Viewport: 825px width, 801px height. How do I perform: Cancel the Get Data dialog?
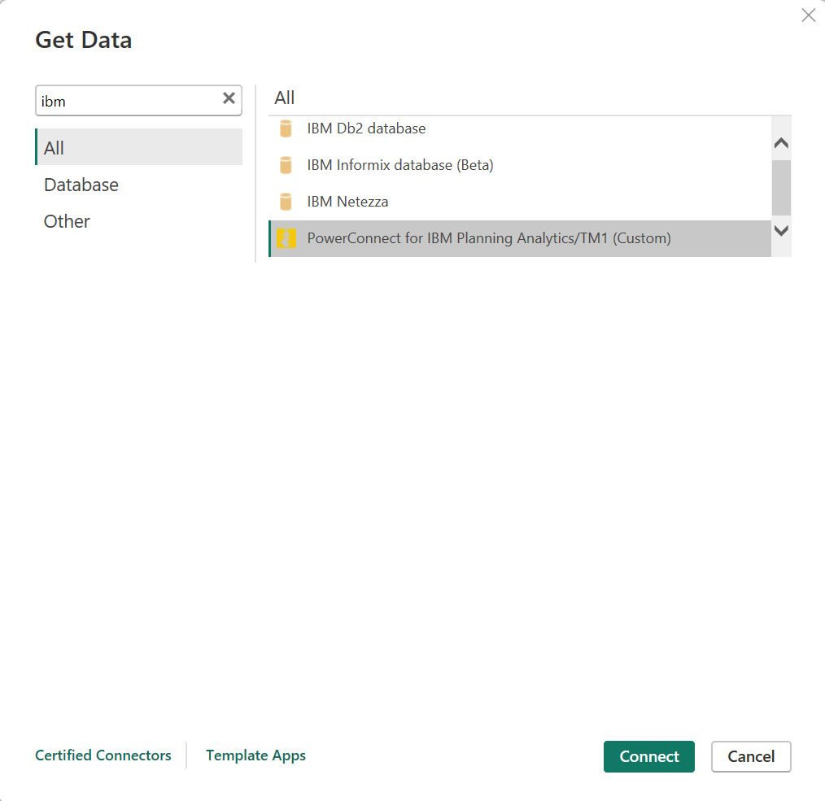tap(751, 756)
